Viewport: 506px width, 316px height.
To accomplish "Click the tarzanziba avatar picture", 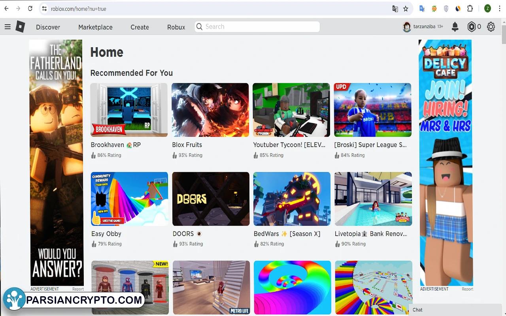I will point(407,27).
